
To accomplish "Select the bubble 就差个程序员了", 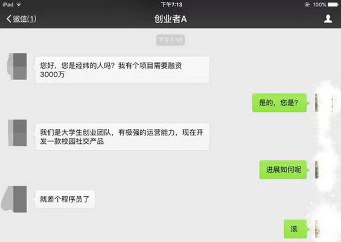I will 65,199.
